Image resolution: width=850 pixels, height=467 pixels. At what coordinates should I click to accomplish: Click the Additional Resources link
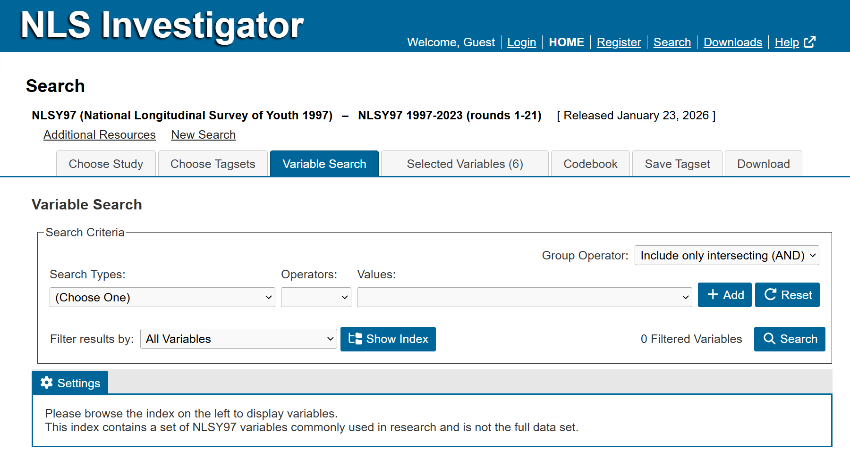[100, 134]
